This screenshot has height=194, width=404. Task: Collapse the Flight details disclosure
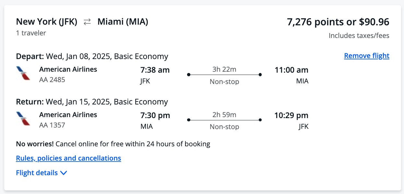tap(42, 173)
